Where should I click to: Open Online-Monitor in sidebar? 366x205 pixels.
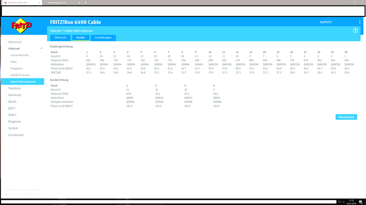[20, 55]
